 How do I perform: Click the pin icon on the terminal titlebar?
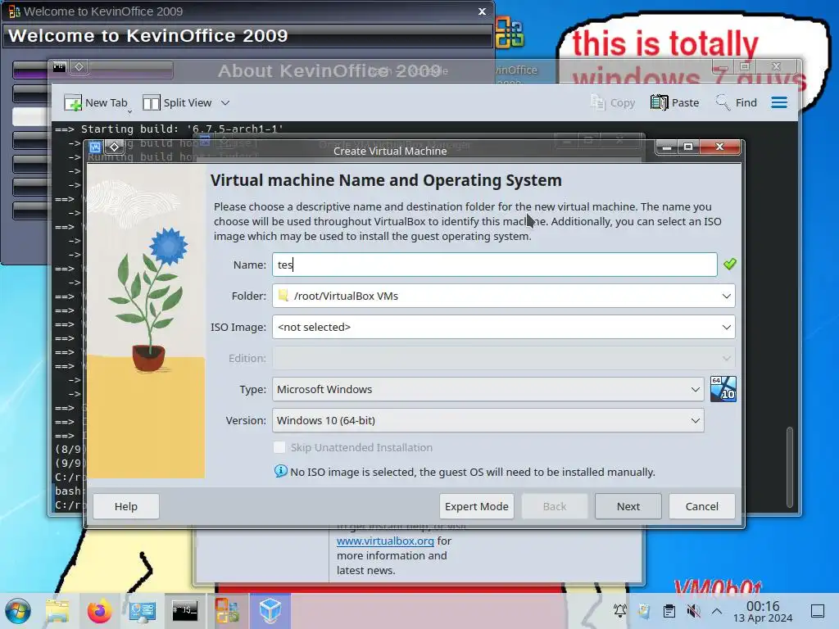(79, 67)
